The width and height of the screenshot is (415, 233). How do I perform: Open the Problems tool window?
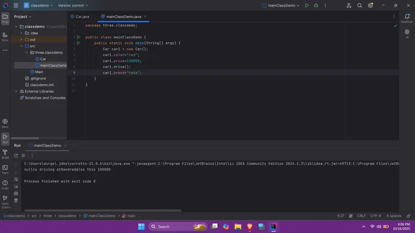tap(5, 185)
